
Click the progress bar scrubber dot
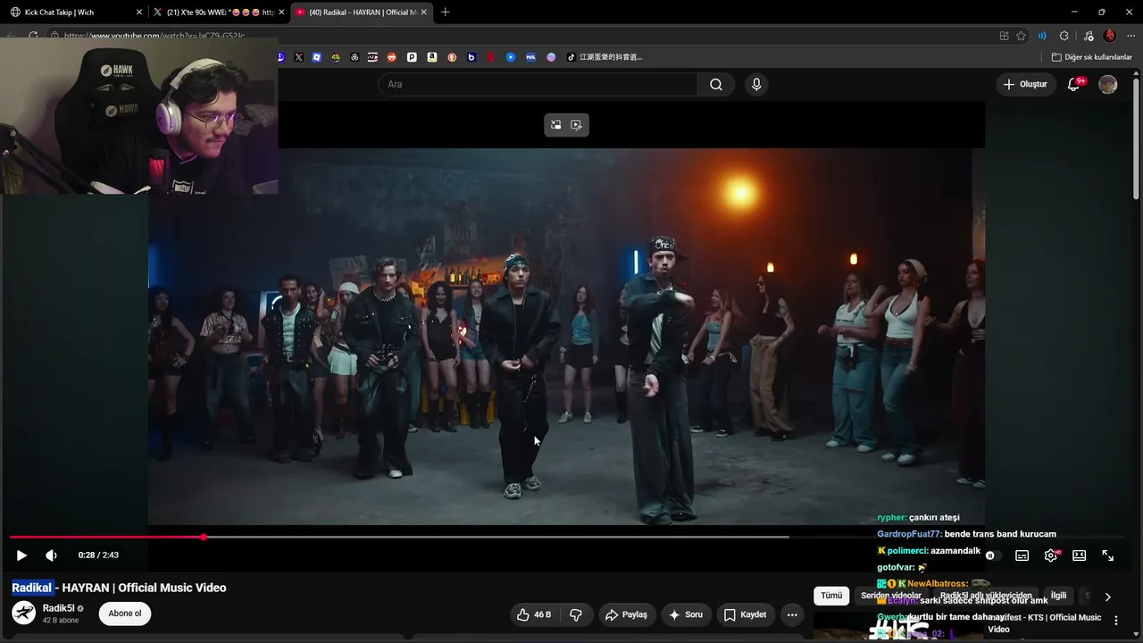[x=204, y=537]
